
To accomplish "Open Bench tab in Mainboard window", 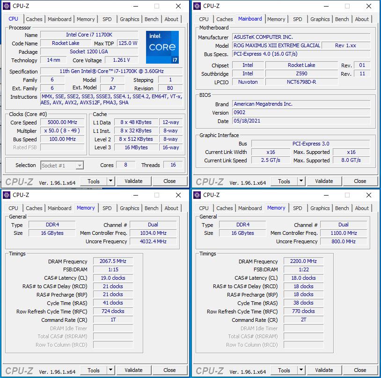I will (x=342, y=19).
